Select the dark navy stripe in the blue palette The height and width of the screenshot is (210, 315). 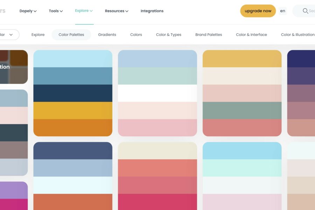pos(72,93)
